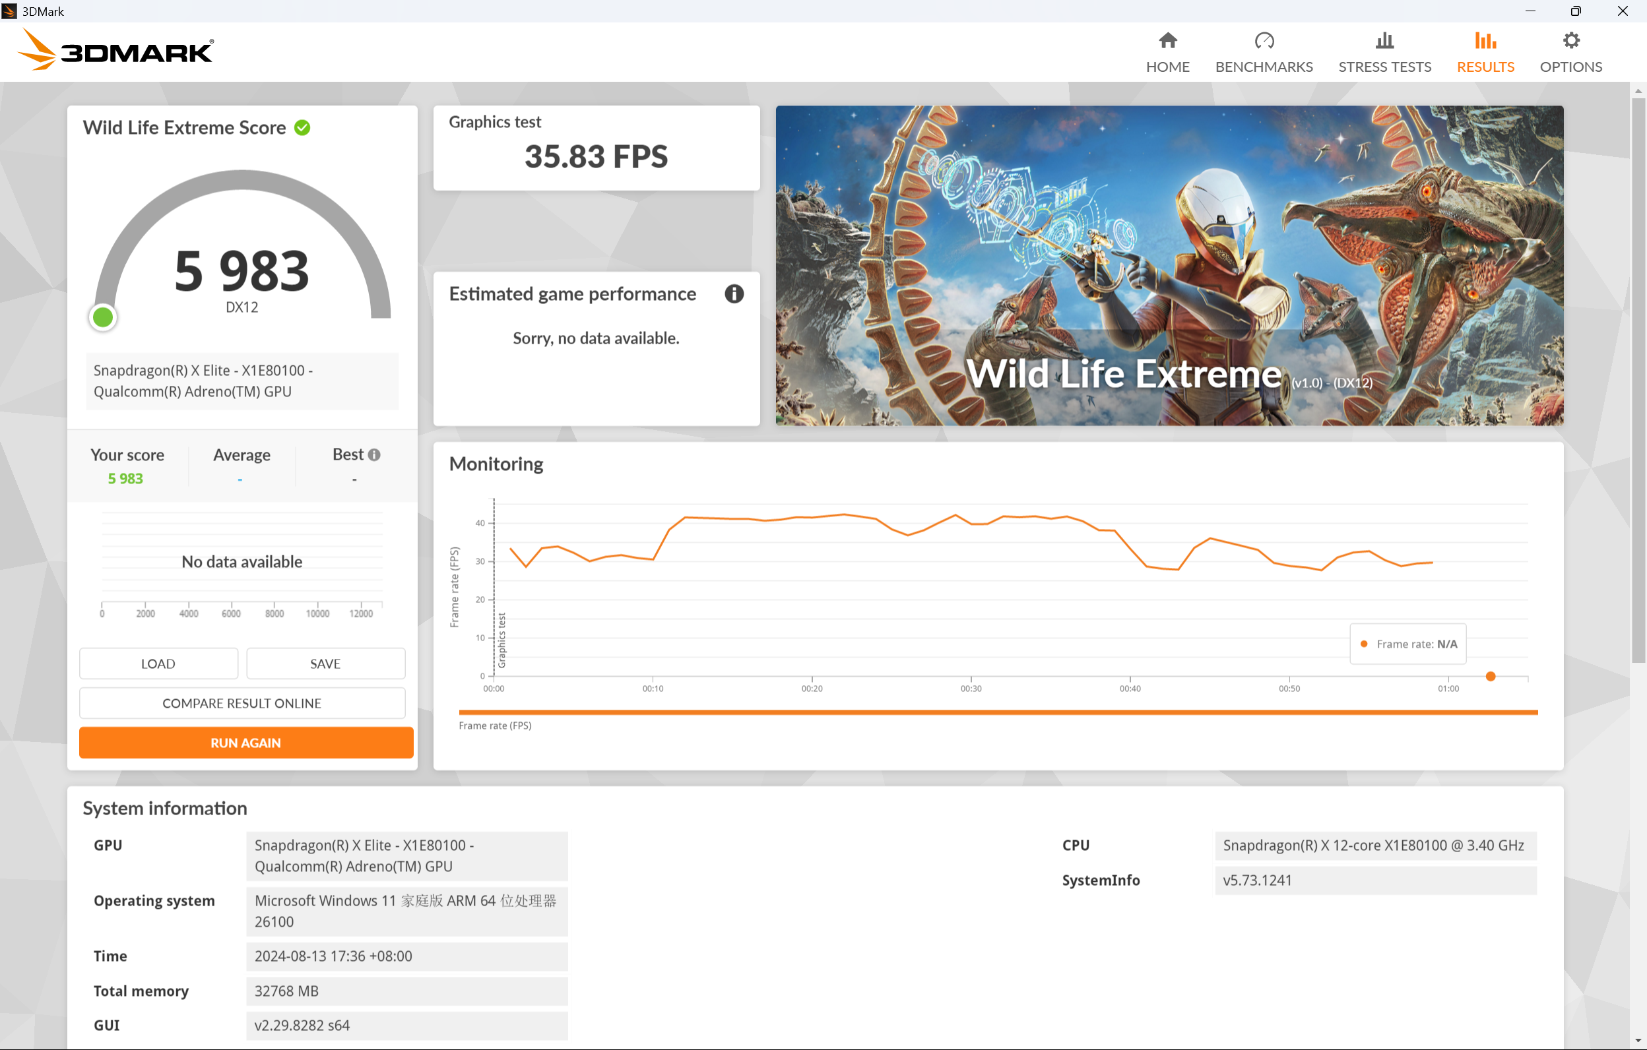This screenshot has height=1050, width=1647.
Task: Click the GPU name under the score gauge
Action: (242, 381)
